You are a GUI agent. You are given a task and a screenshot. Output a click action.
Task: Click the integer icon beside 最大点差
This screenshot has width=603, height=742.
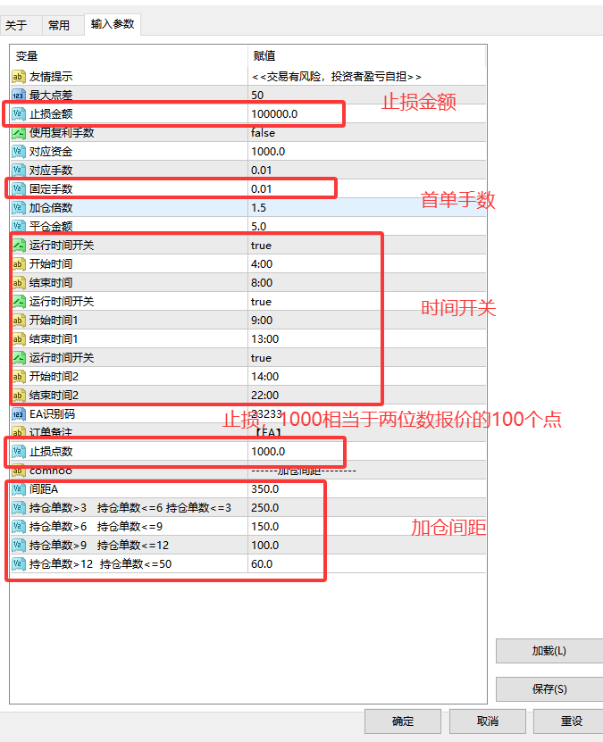[18, 96]
